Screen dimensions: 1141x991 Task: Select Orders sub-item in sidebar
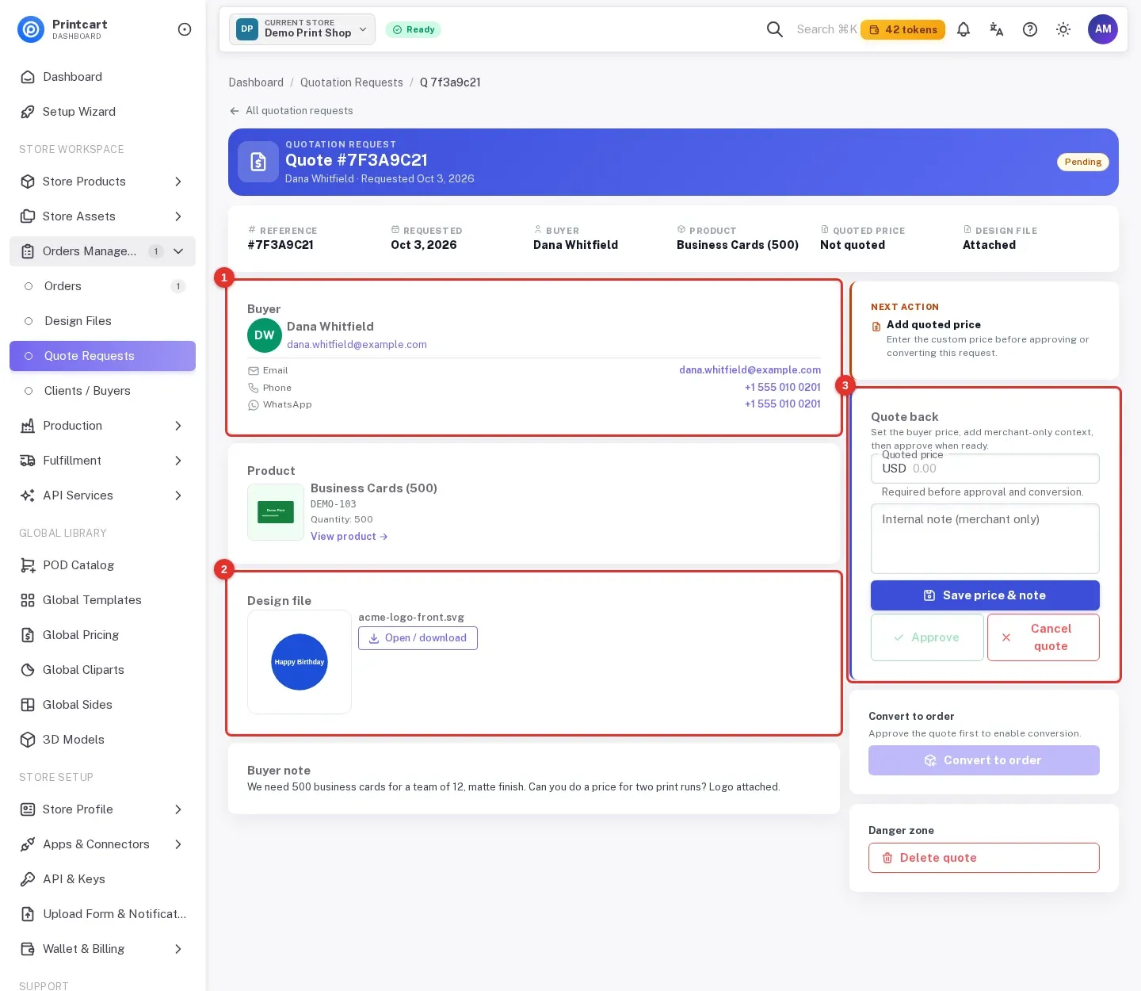pos(102,286)
